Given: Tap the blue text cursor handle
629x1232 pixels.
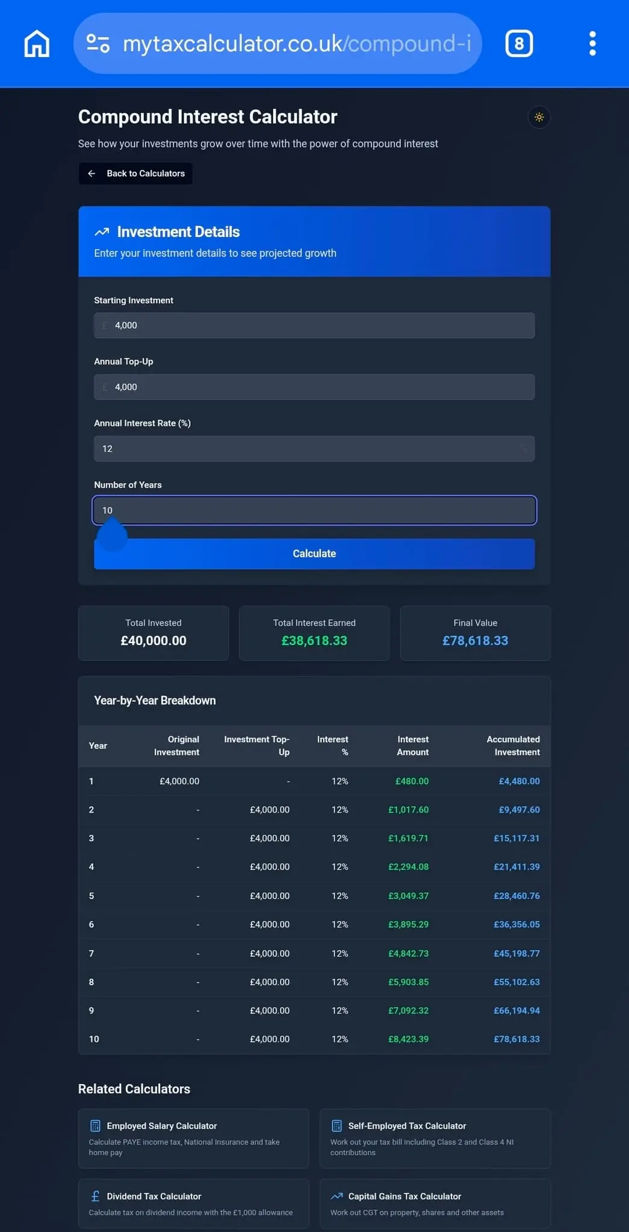Looking at the screenshot, I should (112, 535).
